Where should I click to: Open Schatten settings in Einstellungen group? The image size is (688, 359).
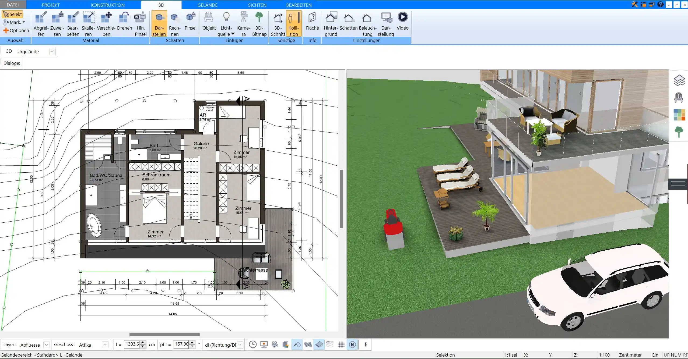(x=349, y=21)
